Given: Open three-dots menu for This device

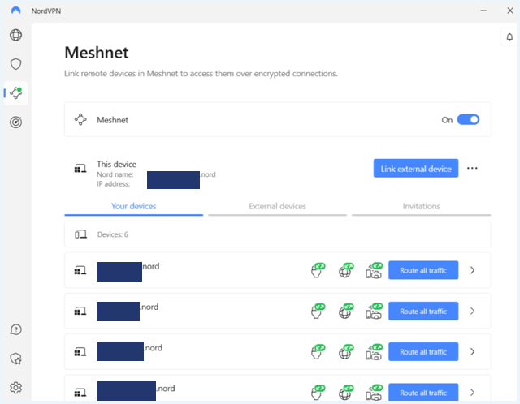Looking at the screenshot, I should click(472, 168).
